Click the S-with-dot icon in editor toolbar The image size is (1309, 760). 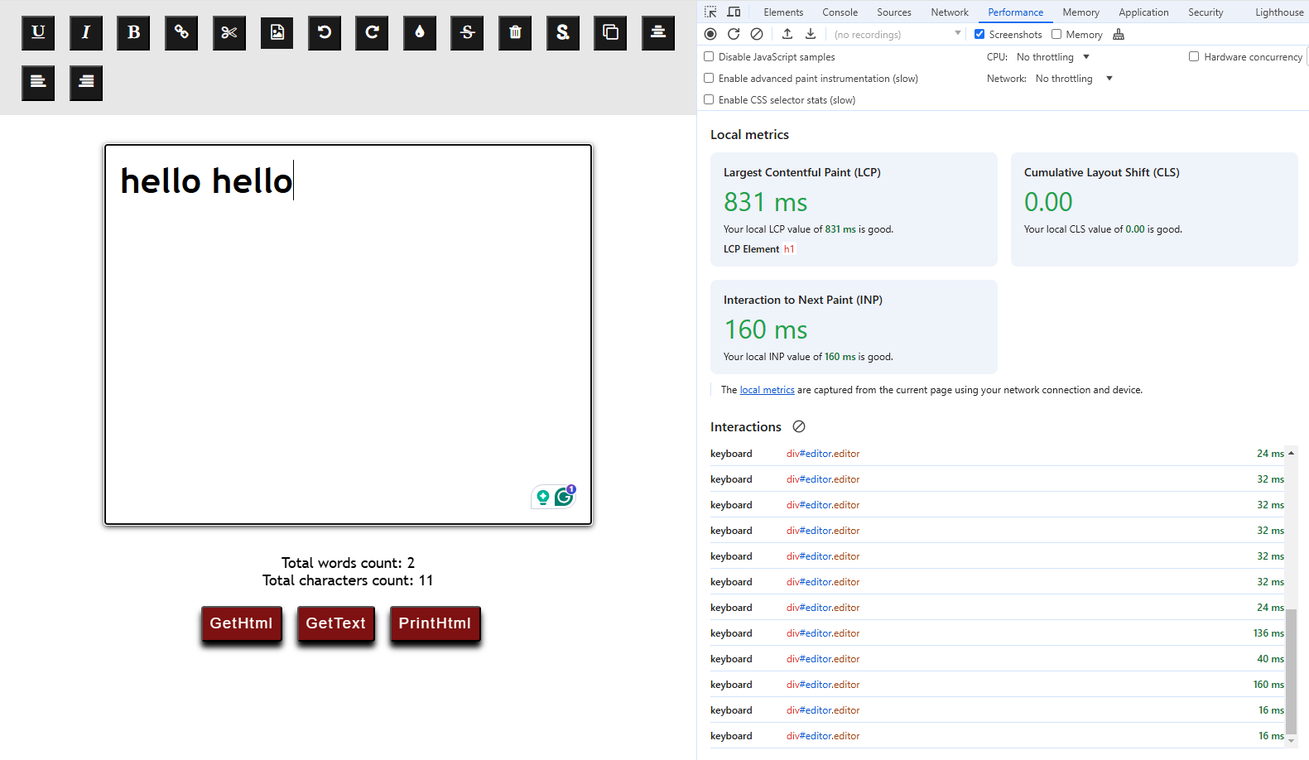[x=563, y=33]
